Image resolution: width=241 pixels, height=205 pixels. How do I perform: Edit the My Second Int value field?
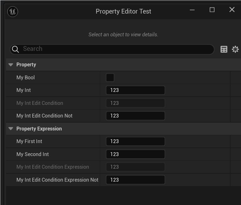click(135, 154)
